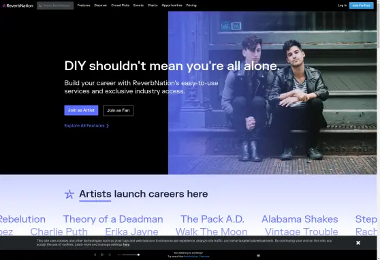
Task: Click artist name Walk The Moon
Action: [212, 231]
